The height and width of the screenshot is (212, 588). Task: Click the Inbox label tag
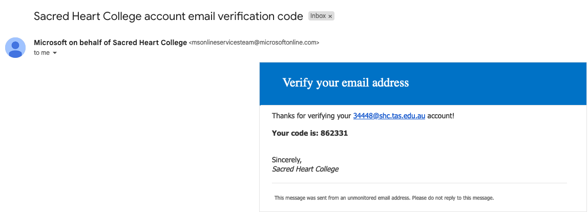[x=318, y=16]
